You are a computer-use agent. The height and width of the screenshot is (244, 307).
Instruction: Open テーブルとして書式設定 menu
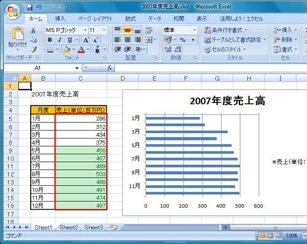pyautogui.click(x=235, y=40)
